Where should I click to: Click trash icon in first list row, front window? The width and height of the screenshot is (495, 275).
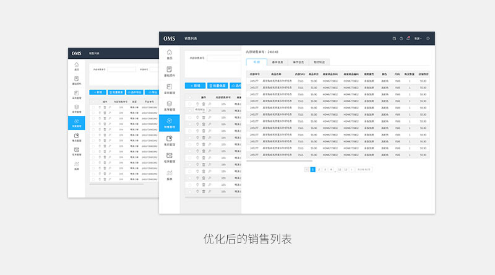(204, 104)
